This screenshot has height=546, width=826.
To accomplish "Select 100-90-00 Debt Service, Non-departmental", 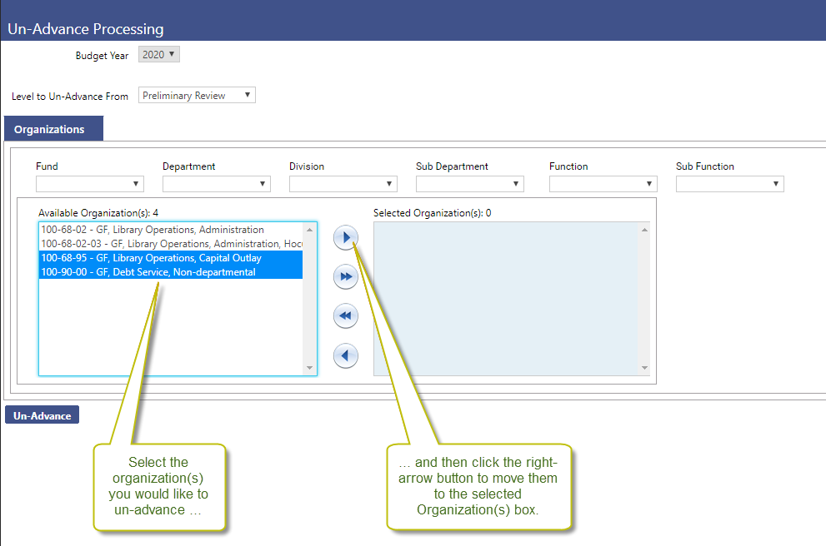I will [148, 272].
